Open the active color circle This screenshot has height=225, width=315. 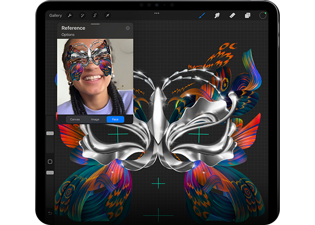click(262, 15)
